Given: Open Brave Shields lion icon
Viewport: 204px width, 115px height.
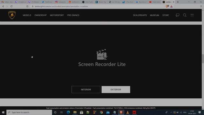Looking at the screenshot, I should coord(167,6).
